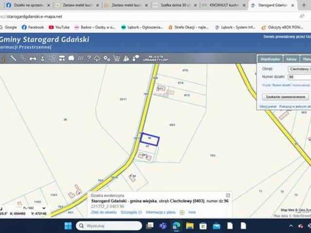Switch to Działki na sprzedaż Facebook tab

click(28, 5)
